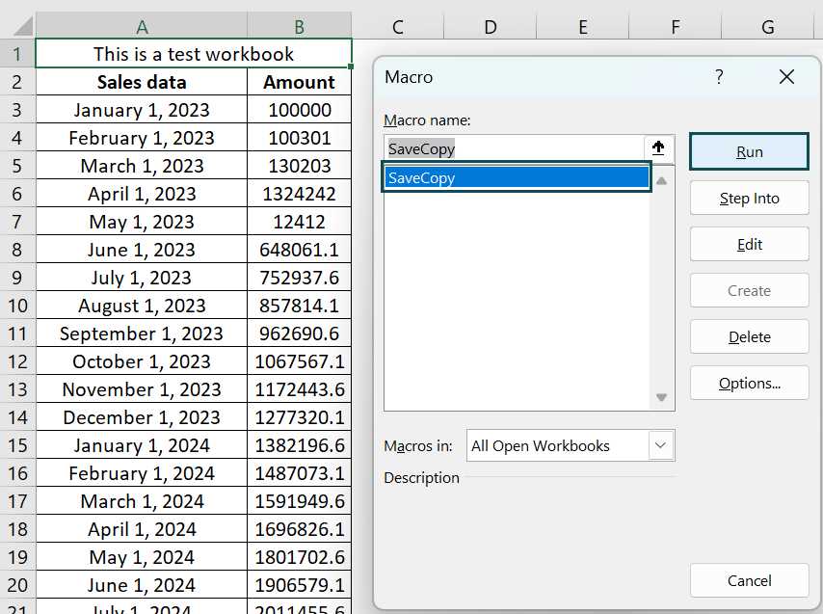
Task: Expand the Macros in dropdown
Action: point(660,445)
